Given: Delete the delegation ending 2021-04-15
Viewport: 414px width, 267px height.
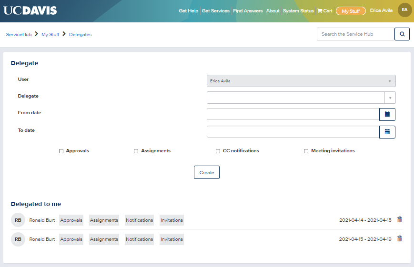Looking at the screenshot, I should click(x=400, y=220).
